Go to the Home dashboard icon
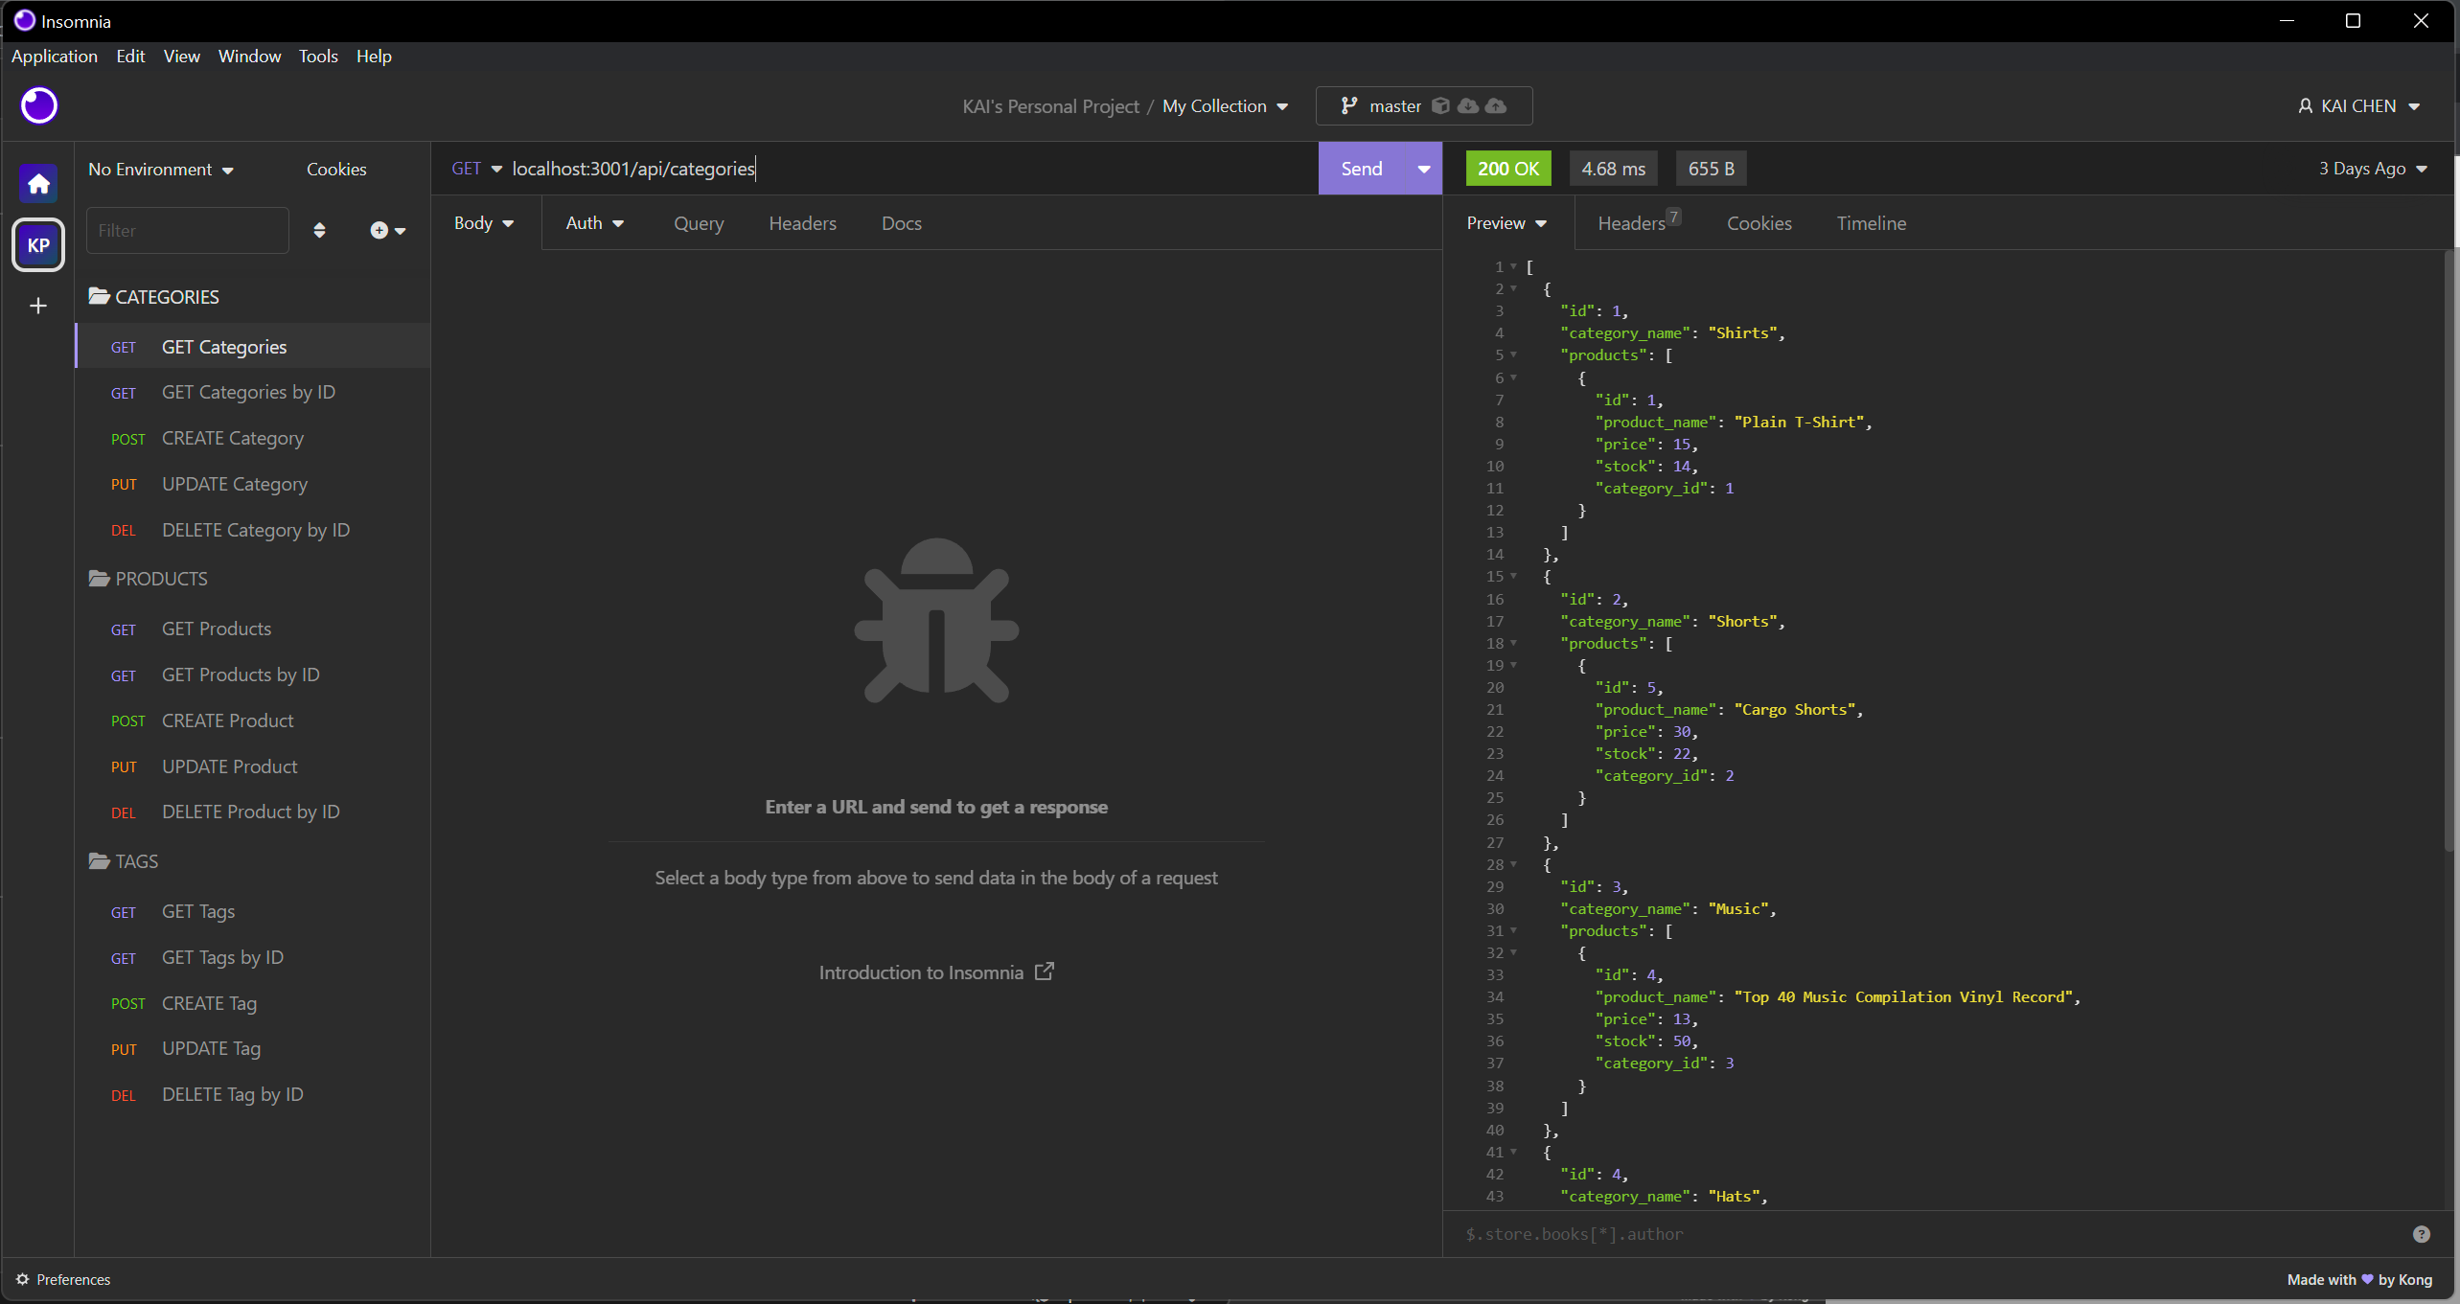This screenshot has height=1304, width=2460. tap(38, 183)
